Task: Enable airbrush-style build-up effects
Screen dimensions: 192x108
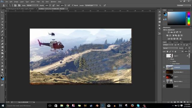Action: 69,5
